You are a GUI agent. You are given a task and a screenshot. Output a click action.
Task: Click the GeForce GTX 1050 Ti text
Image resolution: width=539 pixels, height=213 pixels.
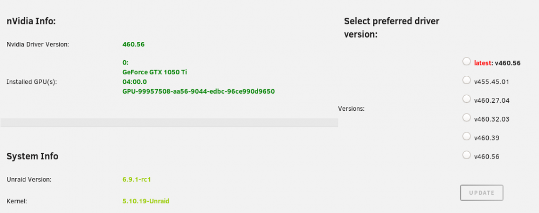click(155, 73)
